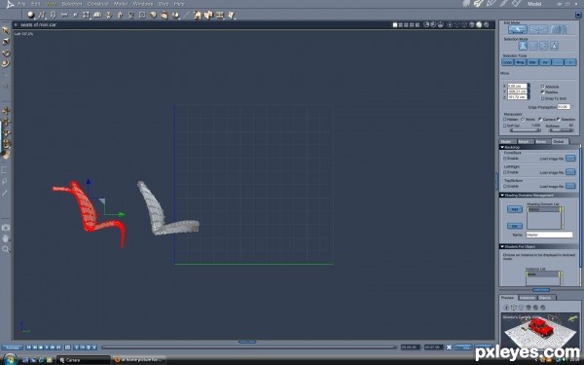
Task: Click the handle below the Instance List panel
Action: [x=541, y=290]
